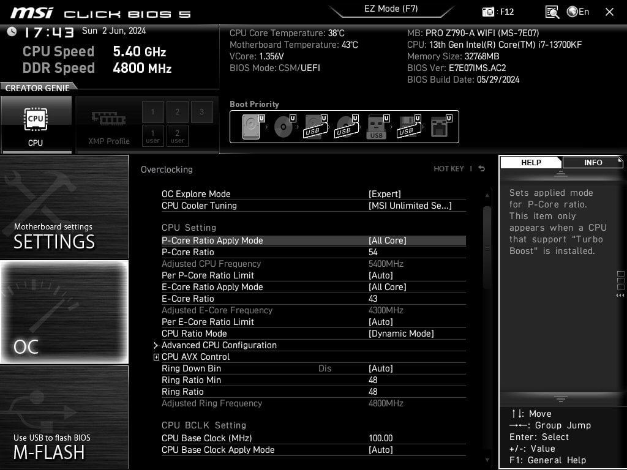Edit CPU Base Clock (MHz) value 100.00

pyautogui.click(x=381, y=438)
